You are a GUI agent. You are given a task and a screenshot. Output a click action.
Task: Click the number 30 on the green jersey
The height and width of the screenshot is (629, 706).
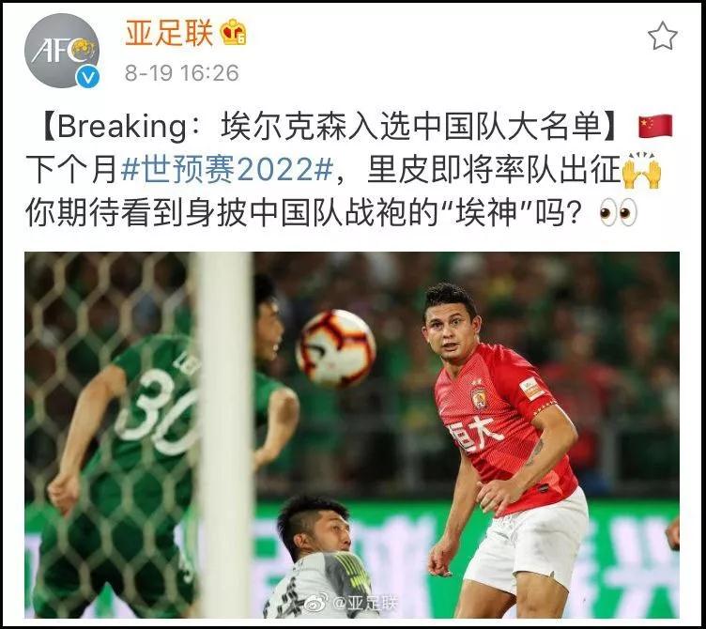[x=156, y=412]
